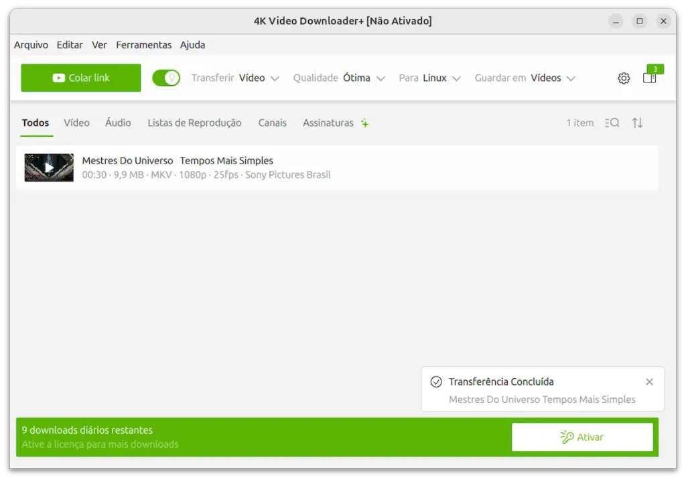Click the sparkle icon beside Assinaturas
Image resolution: width=686 pixels, height=480 pixels.
coord(365,123)
